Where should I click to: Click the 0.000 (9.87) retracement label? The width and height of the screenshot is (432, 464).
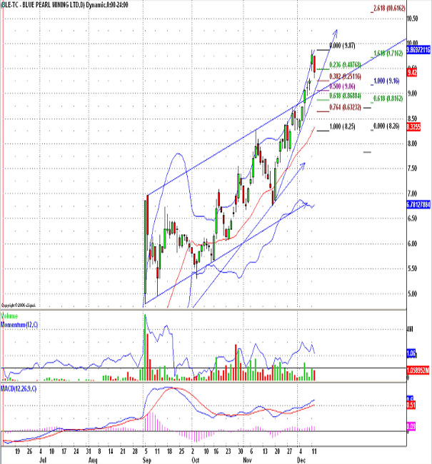point(342,46)
